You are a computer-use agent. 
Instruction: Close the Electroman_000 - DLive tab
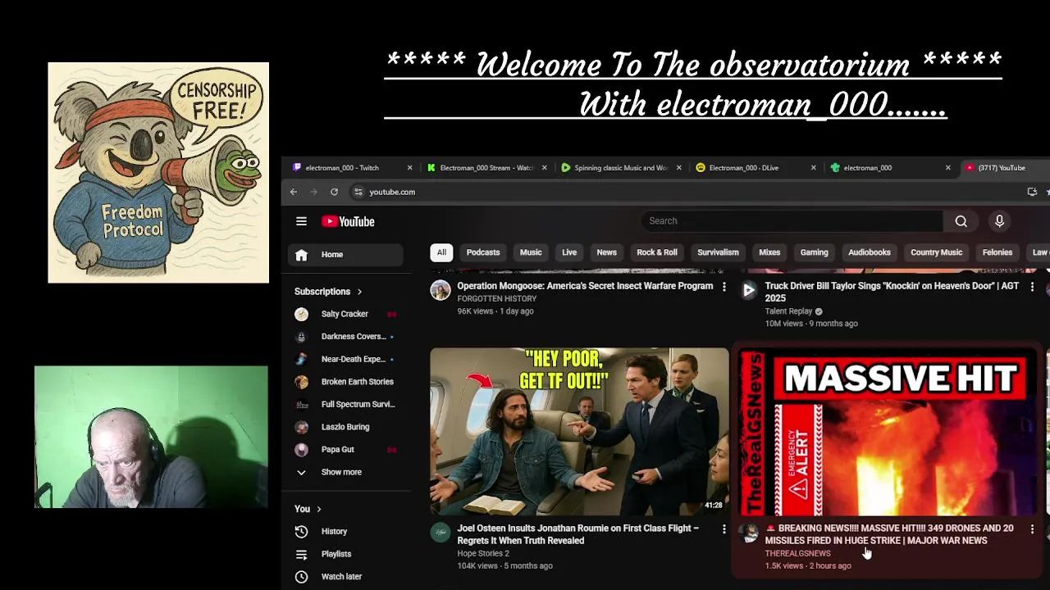(813, 168)
